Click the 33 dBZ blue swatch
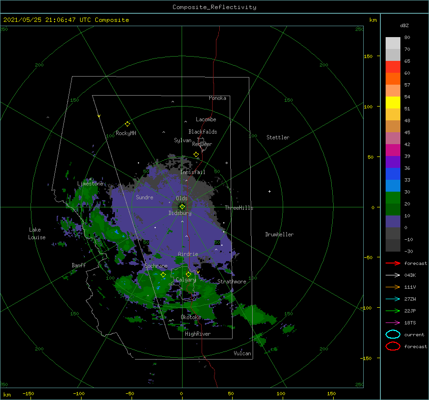Screen dimensions: 429x400 point(393,185)
